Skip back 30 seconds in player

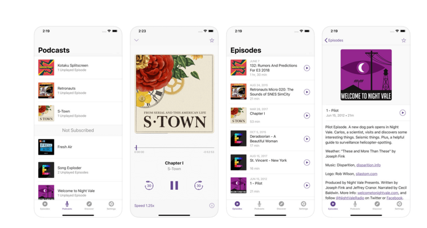[149, 185]
